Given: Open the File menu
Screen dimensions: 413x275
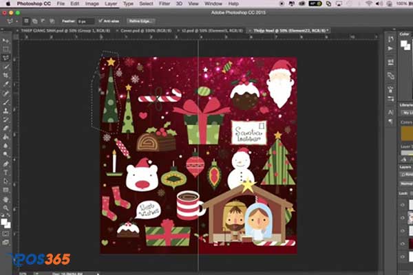Looking at the screenshot, I should [x=61, y=3].
